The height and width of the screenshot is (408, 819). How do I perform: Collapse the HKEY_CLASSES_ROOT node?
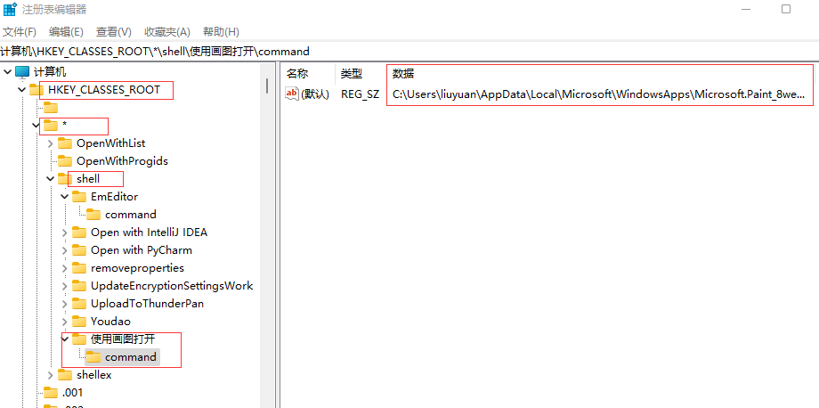(x=21, y=89)
